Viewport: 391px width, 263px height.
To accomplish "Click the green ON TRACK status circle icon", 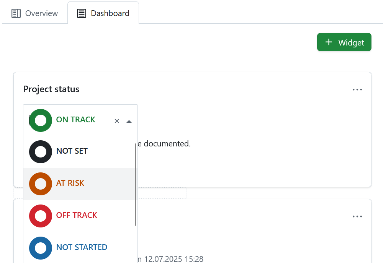I will click(x=40, y=120).
